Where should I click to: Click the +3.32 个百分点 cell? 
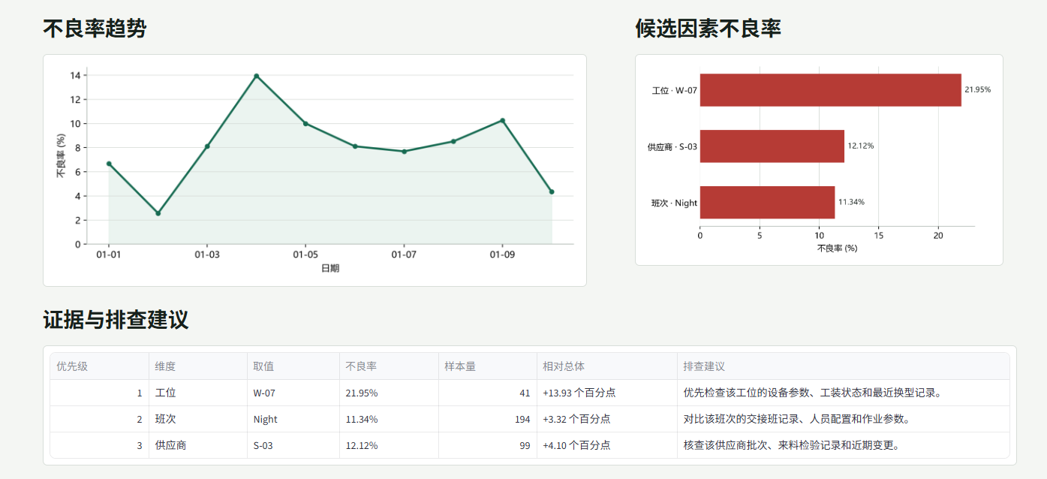607,419
